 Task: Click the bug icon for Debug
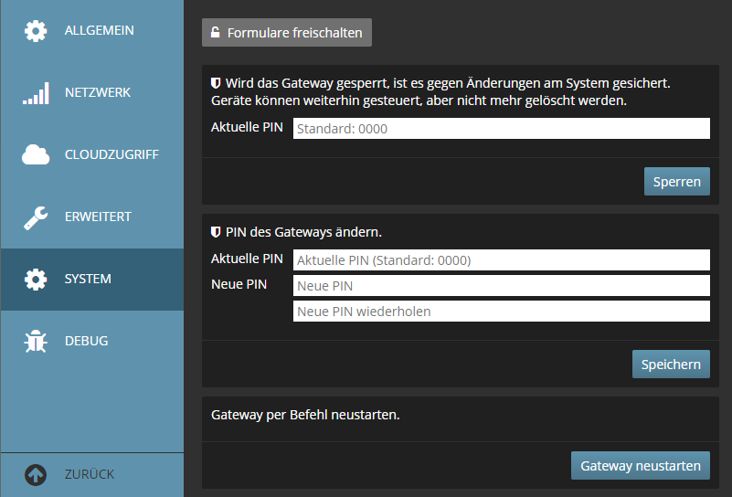tap(36, 342)
